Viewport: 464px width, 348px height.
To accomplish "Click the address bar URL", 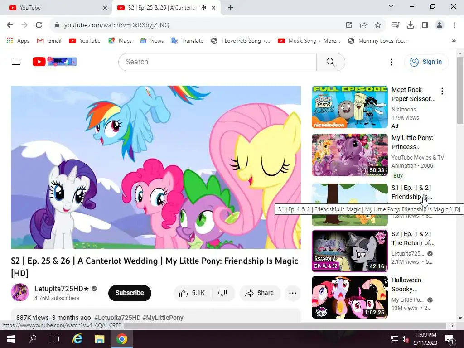I will tap(117, 25).
